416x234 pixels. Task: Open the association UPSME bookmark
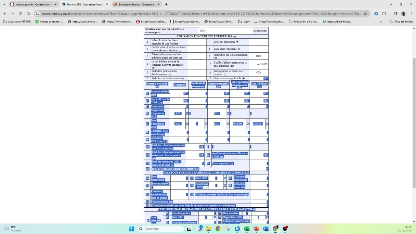coord(17,22)
